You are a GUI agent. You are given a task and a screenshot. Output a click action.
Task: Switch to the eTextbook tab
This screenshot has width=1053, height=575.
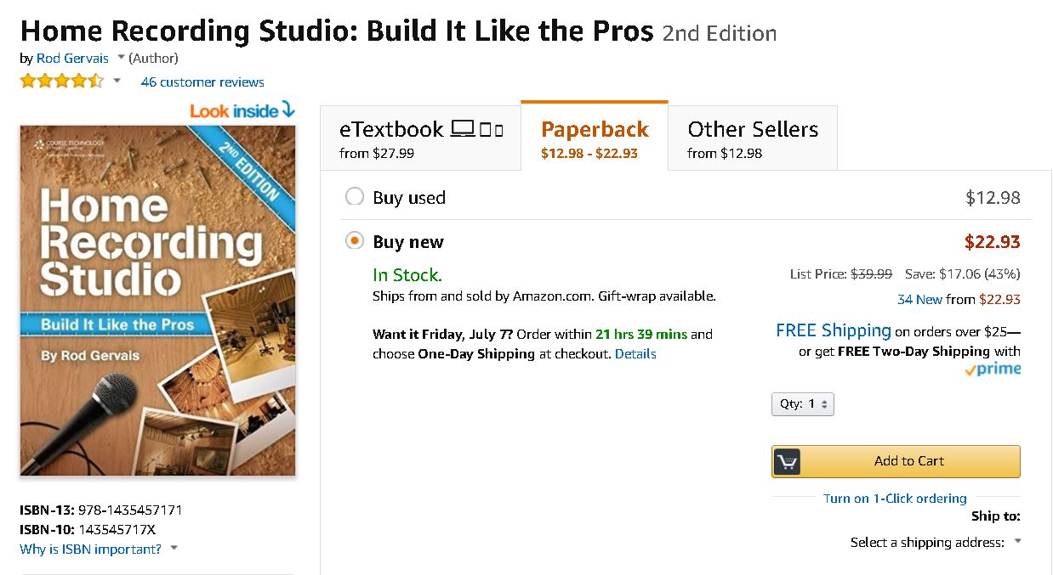[x=420, y=138]
